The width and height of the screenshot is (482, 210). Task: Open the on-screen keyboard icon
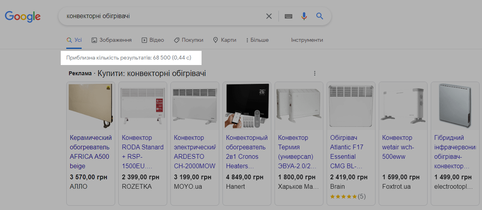click(x=288, y=16)
